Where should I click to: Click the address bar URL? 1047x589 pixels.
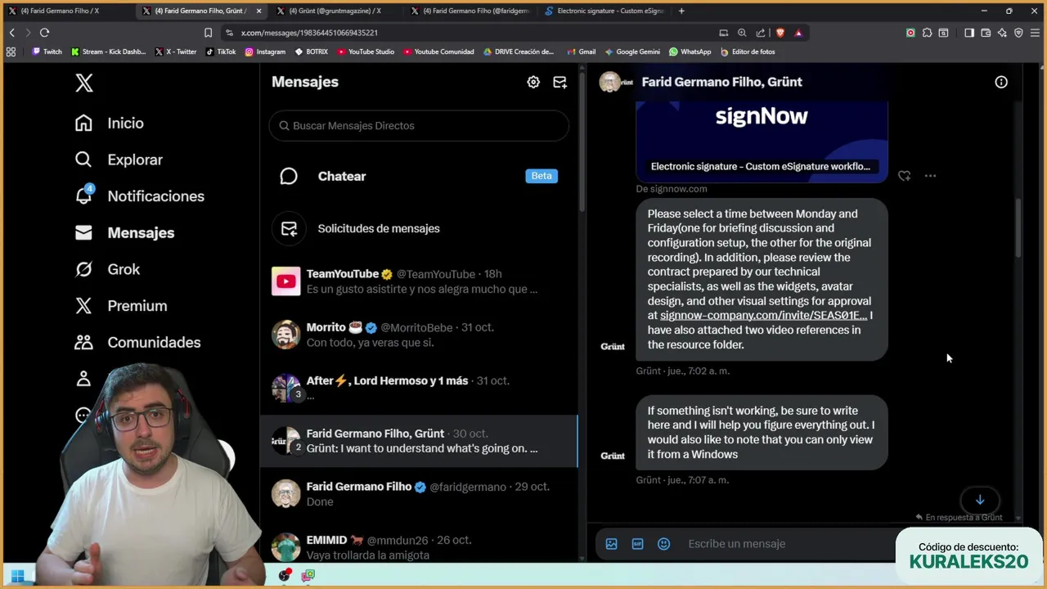pyautogui.click(x=309, y=33)
